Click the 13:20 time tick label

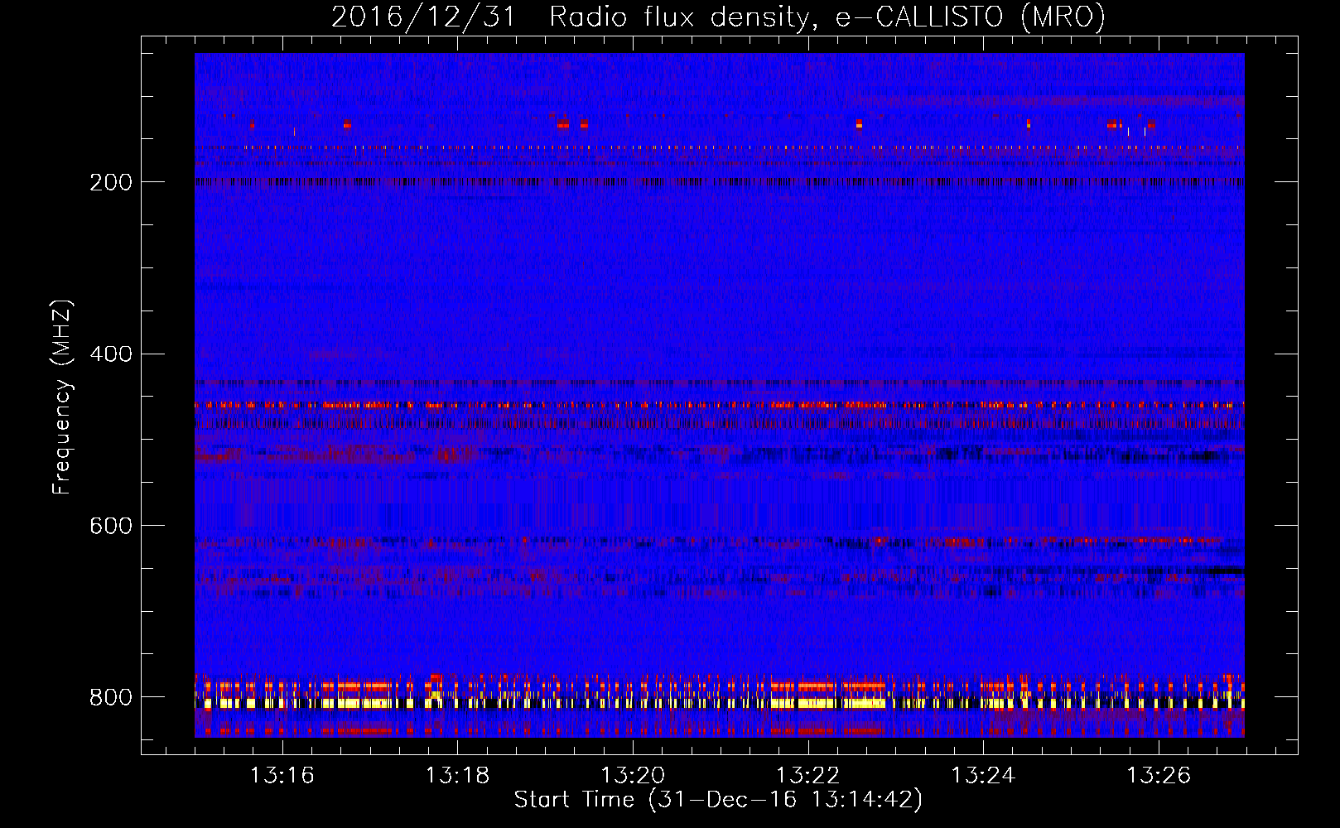point(634,775)
